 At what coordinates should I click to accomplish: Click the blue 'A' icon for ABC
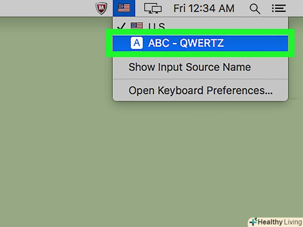(137, 43)
